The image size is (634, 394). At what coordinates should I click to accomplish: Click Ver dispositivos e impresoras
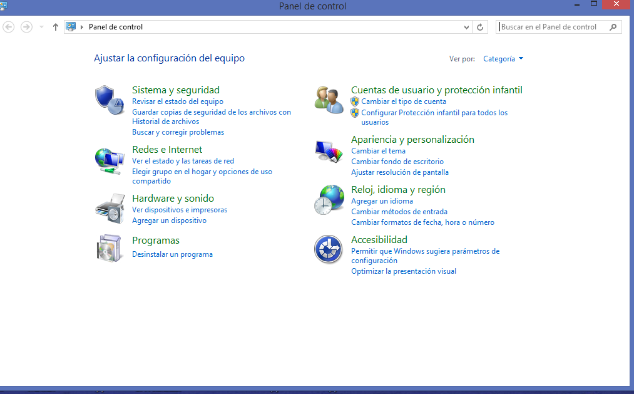click(x=180, y=210)
